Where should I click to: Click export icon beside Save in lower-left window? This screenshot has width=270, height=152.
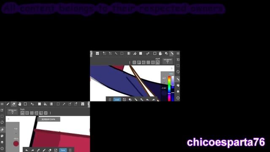[x=56, y=150]
